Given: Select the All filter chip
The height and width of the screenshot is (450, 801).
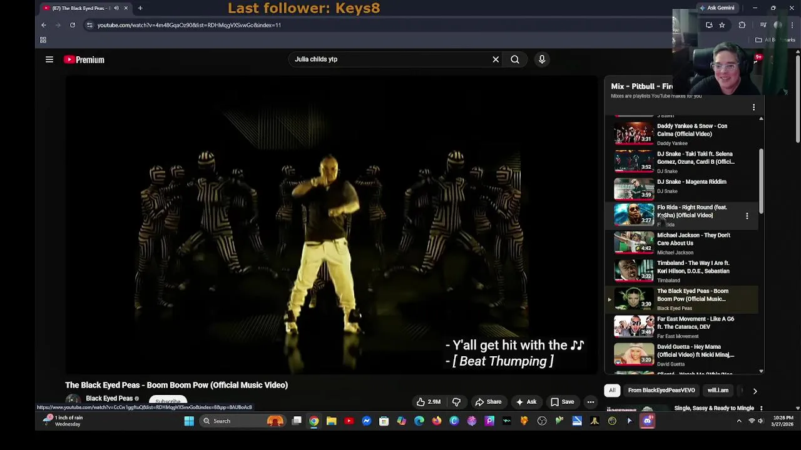Looking at the screenshot, I should tap(612, 391).
